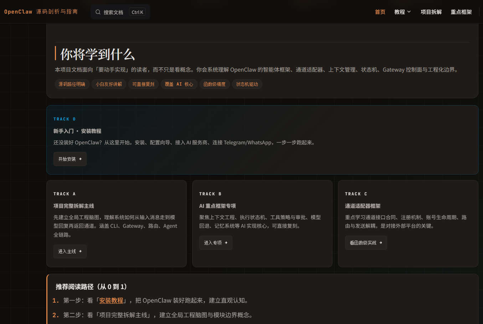Open the 项目拆解 nav item
The height and width of the screenshot is (324, 483).
pos(431,12)
